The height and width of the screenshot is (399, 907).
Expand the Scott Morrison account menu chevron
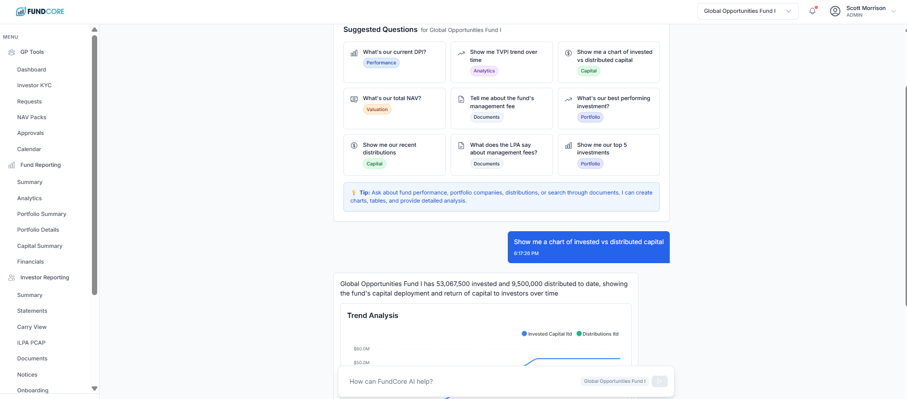coord(893,11)
